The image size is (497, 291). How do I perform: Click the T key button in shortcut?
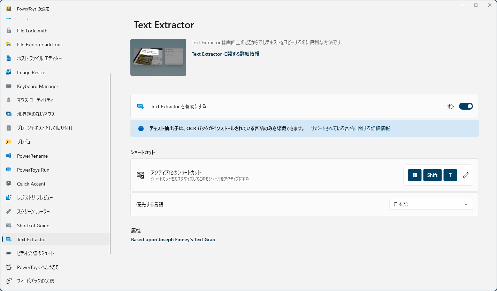(450, 175)
